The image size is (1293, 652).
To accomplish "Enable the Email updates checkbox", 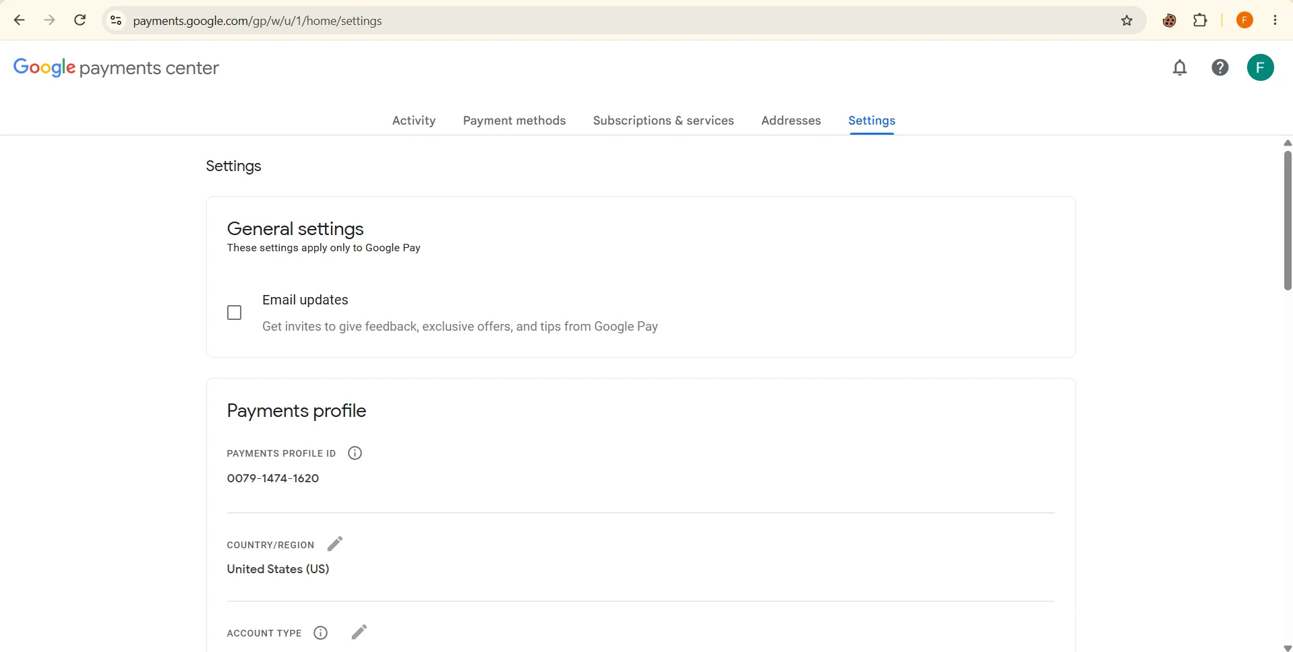I will click(x=235, y=313).
